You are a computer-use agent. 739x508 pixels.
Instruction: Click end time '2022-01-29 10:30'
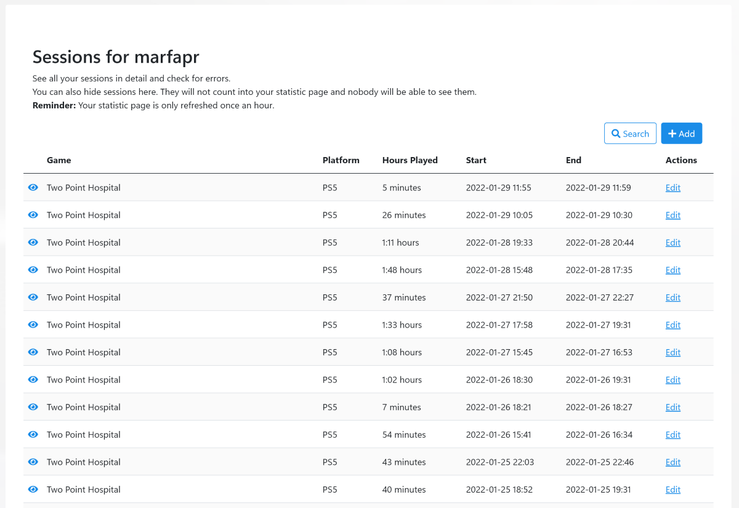[x=599, y=215]
